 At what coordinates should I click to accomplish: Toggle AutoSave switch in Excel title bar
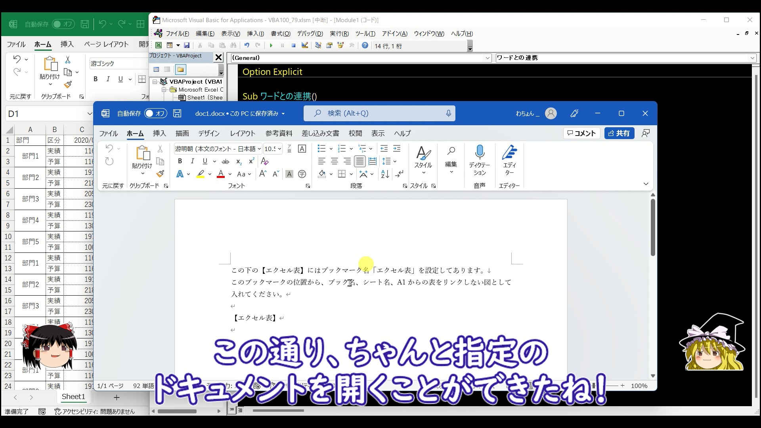click(x=63, y=24)
